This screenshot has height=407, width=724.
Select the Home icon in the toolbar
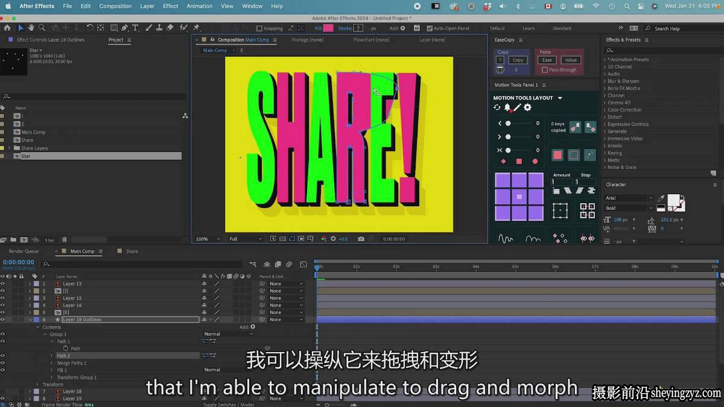7,28
